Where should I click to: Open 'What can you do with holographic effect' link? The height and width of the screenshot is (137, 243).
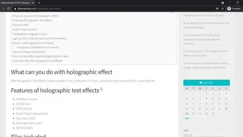(35, 16)
